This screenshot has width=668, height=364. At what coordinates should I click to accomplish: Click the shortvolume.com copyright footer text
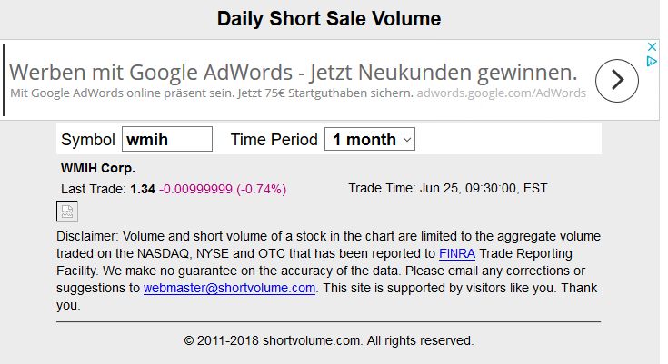click(x=328, y=341)
